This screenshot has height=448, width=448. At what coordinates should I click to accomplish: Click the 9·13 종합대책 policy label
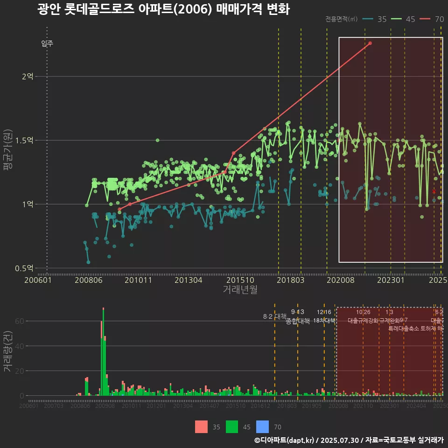(x=297, y=316)
